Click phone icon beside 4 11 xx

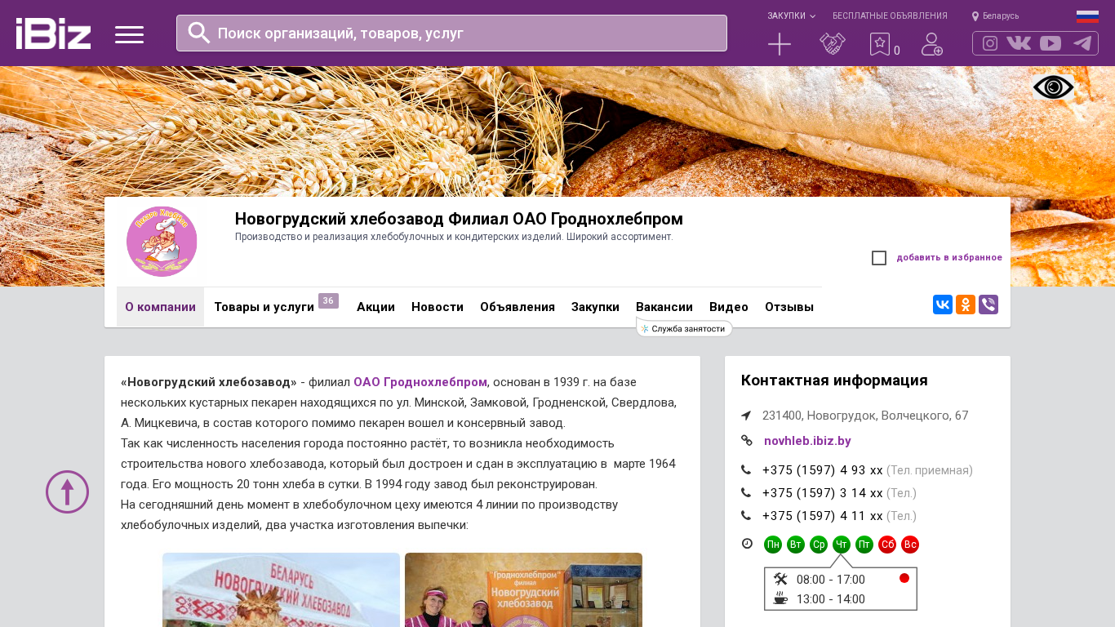pos(746,516)
